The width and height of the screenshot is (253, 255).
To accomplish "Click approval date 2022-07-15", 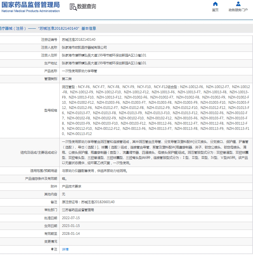I will (71, 218).
